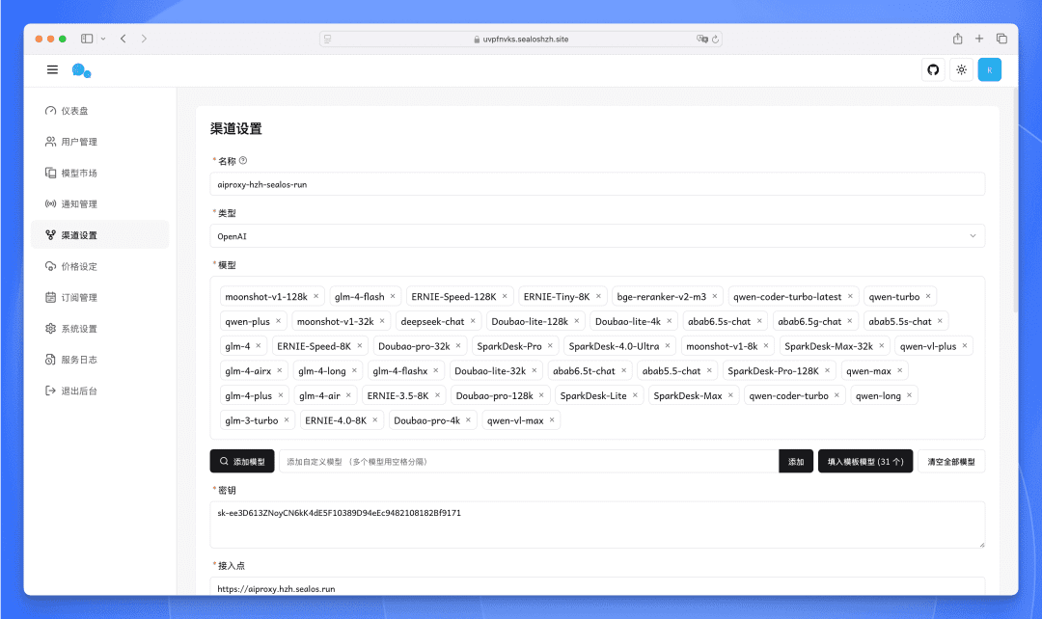Open 通知管理 in the sidebar
The image size is (1042, 619).
click(x=99, y=203)
